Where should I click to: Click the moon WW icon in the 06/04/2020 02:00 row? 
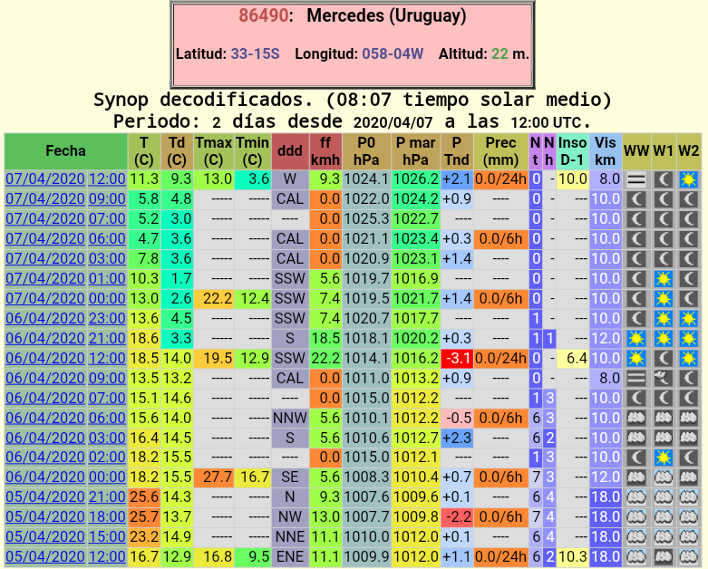(x=636, y=457)
